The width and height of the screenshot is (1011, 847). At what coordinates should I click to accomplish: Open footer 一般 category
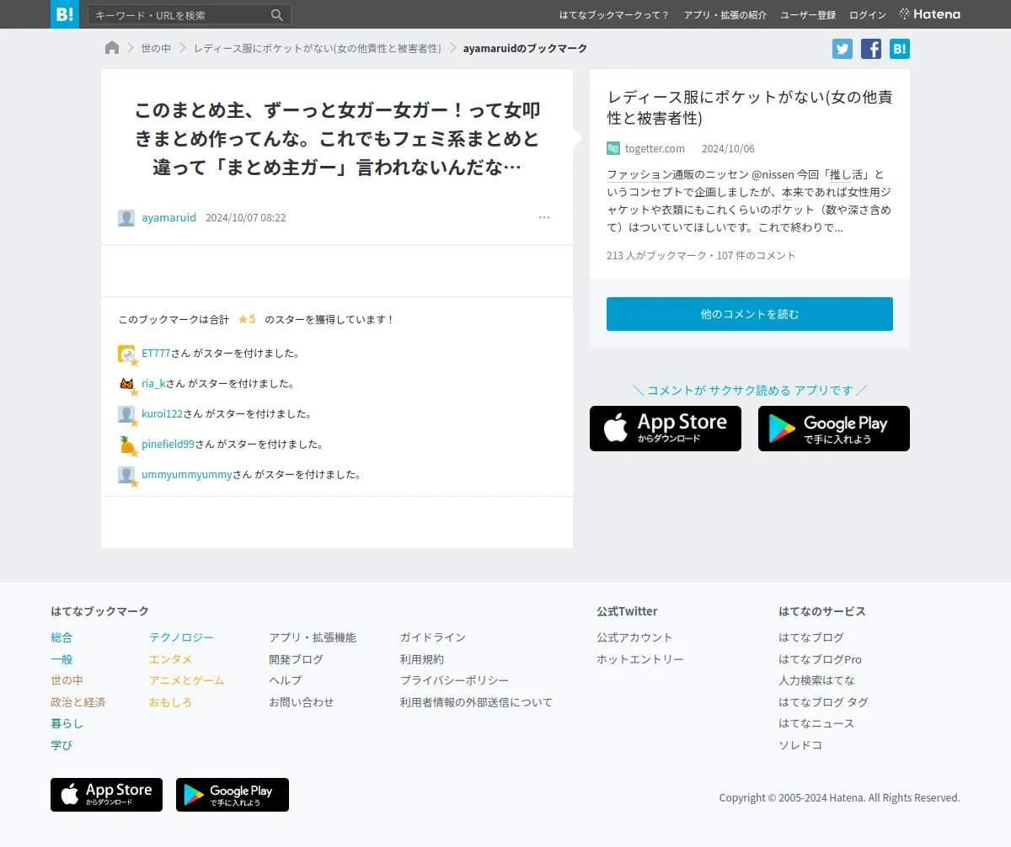point(62,659)
